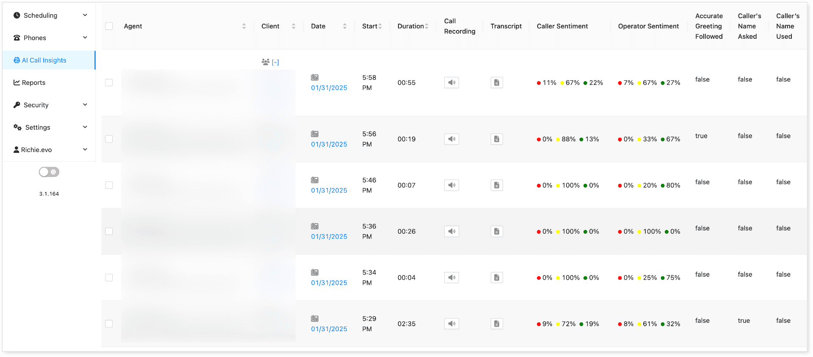Check the 5:56 PM call row checkbox
This screenshot has height=357, width=813.
click(x=109, y=139)
